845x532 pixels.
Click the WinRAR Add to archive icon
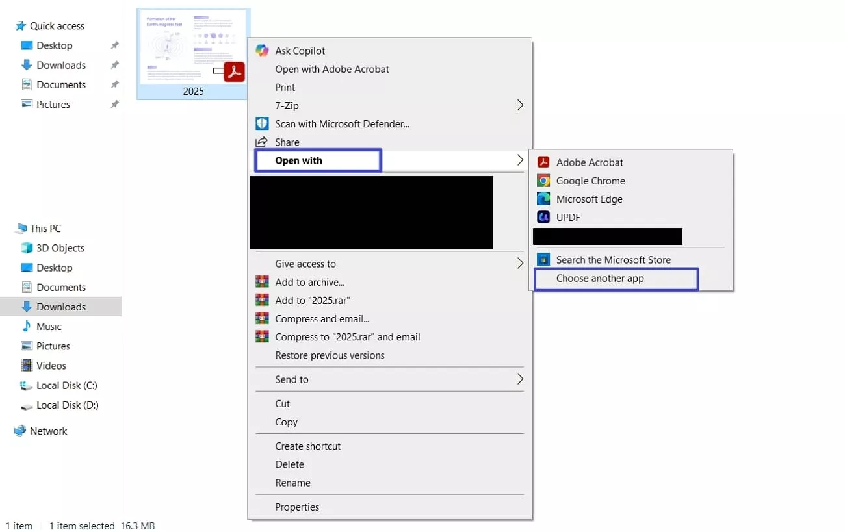tap(262, 282)
